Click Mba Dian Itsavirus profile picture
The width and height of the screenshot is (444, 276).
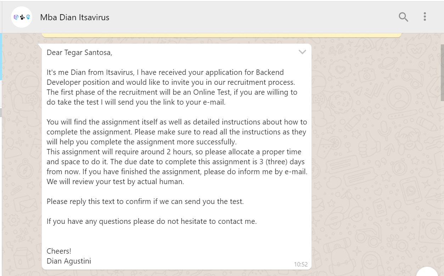22,17
